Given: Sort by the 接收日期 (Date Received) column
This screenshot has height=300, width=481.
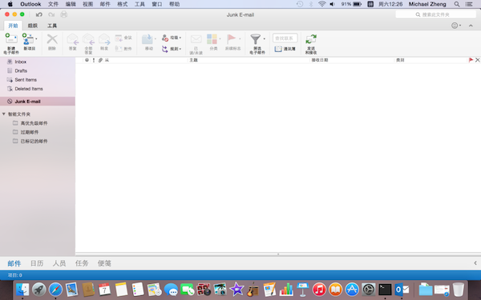Looking at the screenshot, I should (x=320, y=60).
